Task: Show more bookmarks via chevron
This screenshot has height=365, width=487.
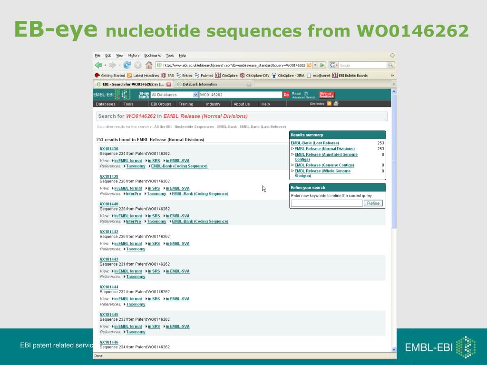Action: [x=392, y=76]
